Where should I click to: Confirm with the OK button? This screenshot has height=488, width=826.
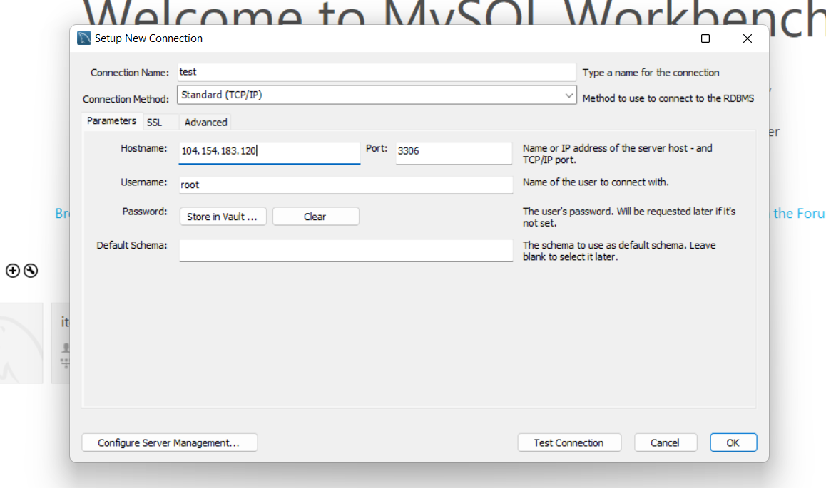tap(733, 443)
